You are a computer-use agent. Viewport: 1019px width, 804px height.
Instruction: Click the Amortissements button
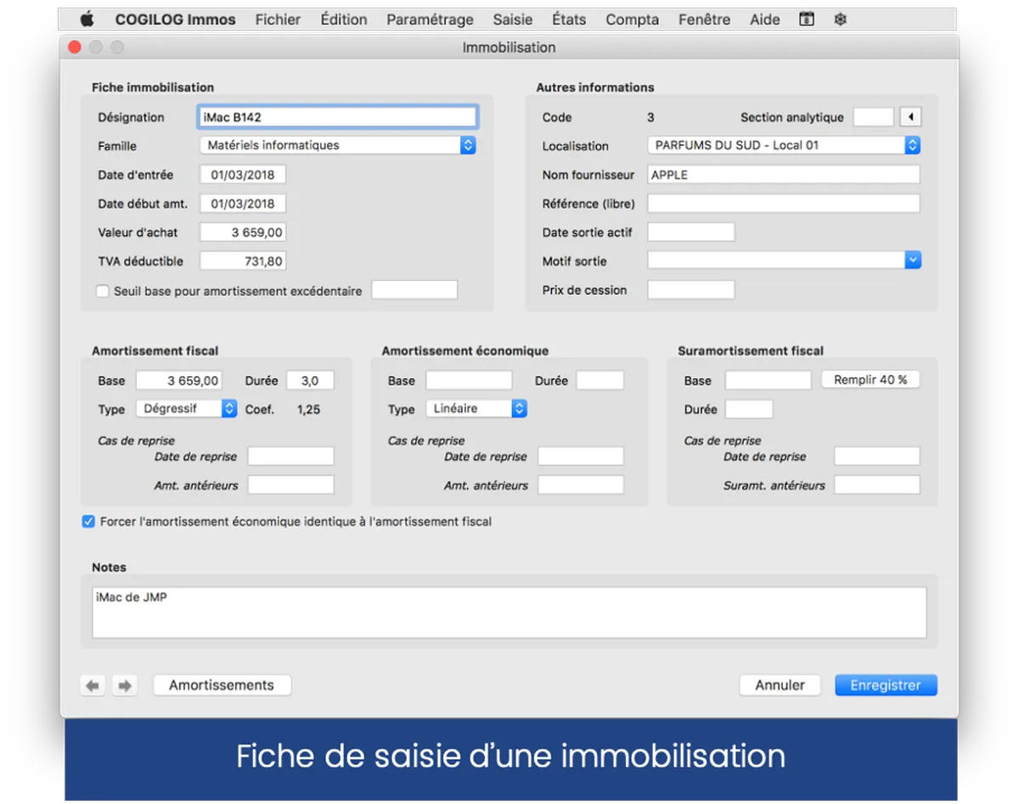point(222,685)
